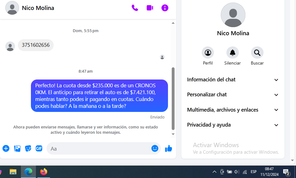Switch to Microsoft Edge in taskbar
Screen dimensions: 296x178
pyautogui.click(x=28, y=172)
